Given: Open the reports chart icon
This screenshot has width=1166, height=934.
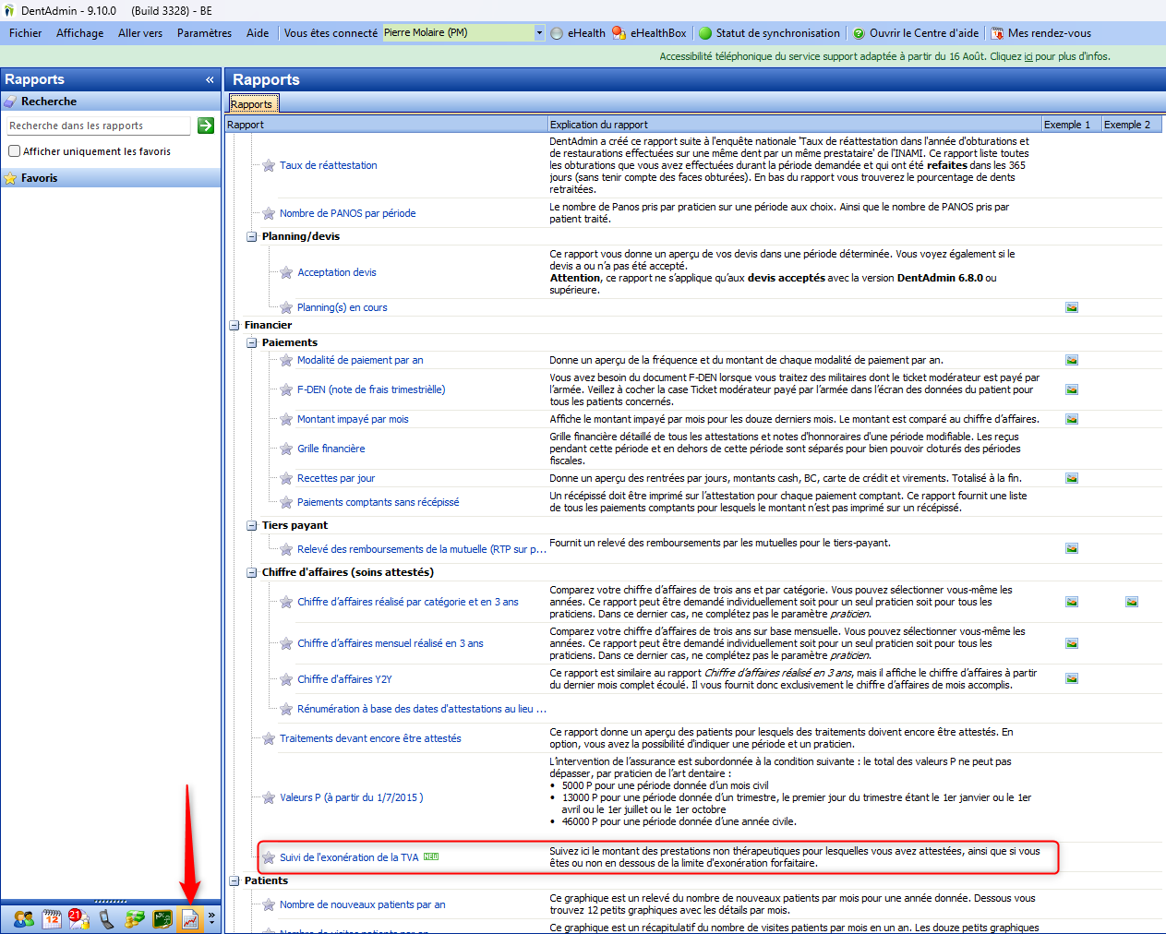Looking at the screenshot, I should (x=190, y=919).
